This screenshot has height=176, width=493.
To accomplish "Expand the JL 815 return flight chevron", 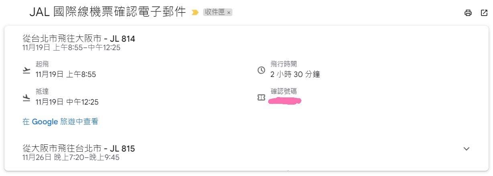I will point(466,149).
